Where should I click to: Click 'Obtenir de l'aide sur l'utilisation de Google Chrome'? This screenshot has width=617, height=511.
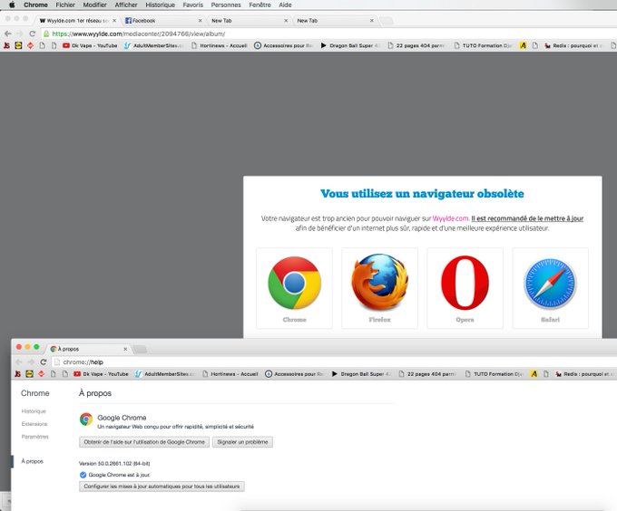pos(144,442)
